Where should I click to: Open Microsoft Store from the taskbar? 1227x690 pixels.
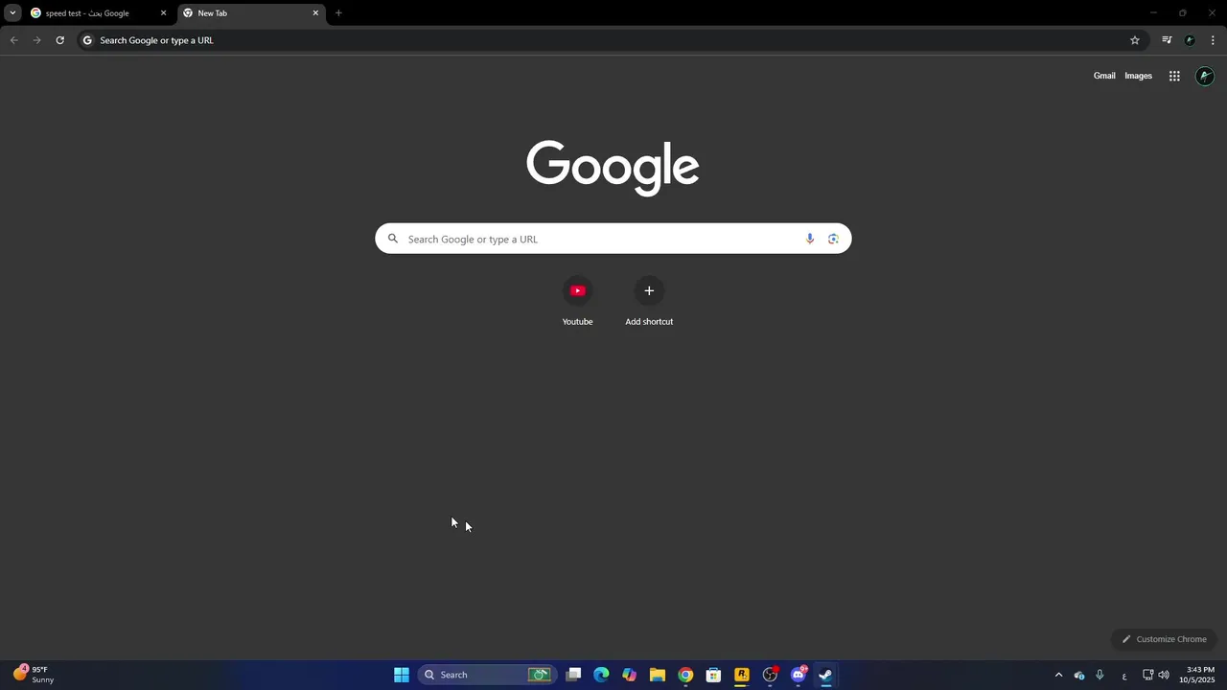tap(713, 675)
